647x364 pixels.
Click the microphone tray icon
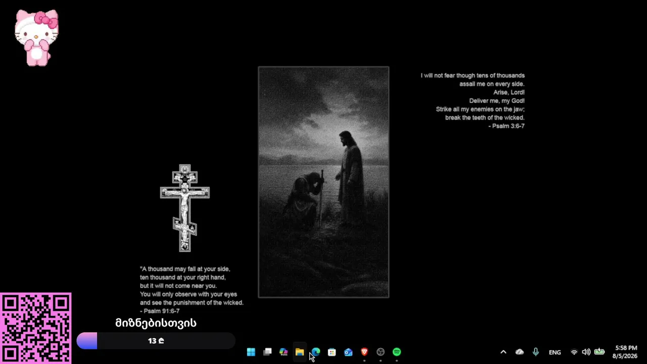(536, 352)
